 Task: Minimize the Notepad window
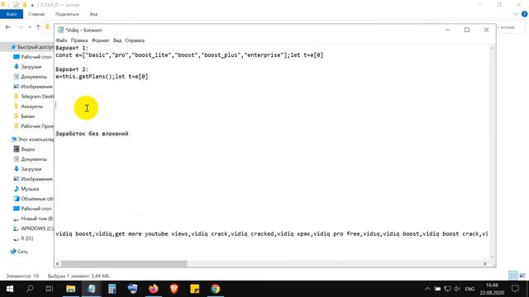coord(448,30)
